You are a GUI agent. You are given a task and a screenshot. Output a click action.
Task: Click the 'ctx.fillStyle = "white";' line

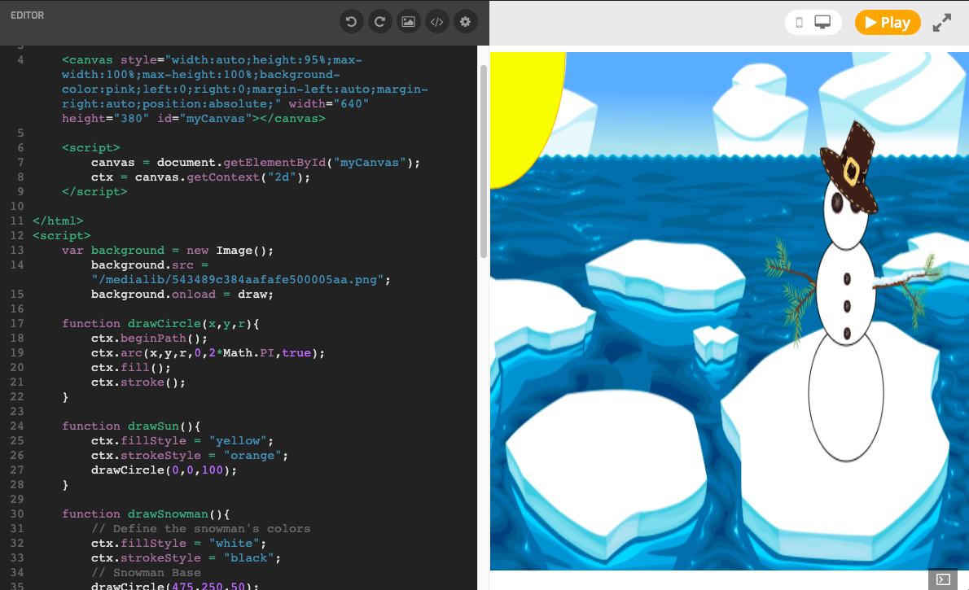pos(178,544)
